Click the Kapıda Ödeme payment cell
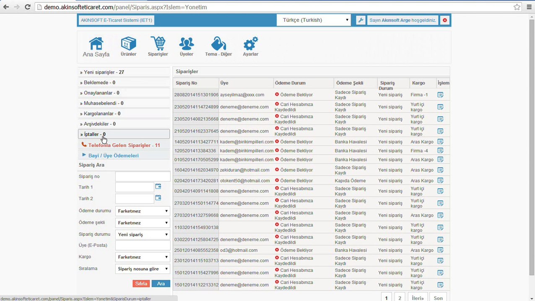Screen dimensions: 535x301 coord(350,181)
